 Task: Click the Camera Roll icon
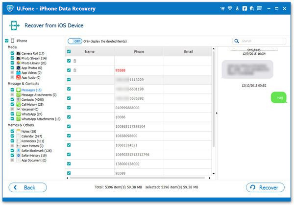pos(19,53)
